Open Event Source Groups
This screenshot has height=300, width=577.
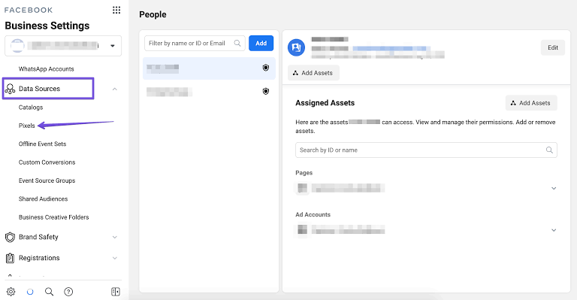47,180
